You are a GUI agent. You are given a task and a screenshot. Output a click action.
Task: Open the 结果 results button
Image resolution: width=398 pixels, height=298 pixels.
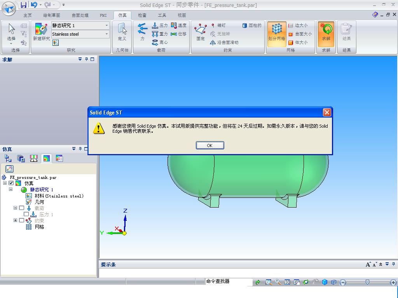click(346, 32)
